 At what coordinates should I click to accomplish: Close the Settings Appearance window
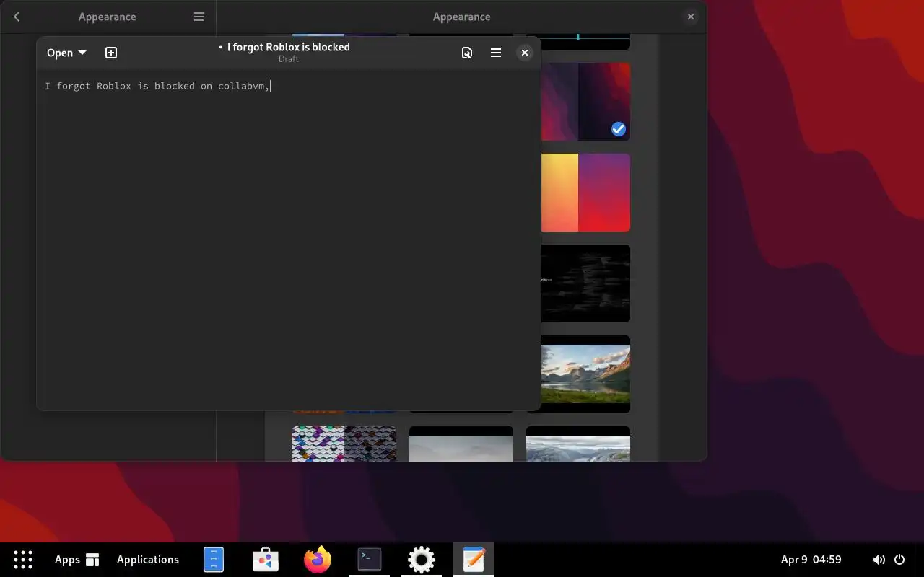pyautogui.click(x=691, y=17)
